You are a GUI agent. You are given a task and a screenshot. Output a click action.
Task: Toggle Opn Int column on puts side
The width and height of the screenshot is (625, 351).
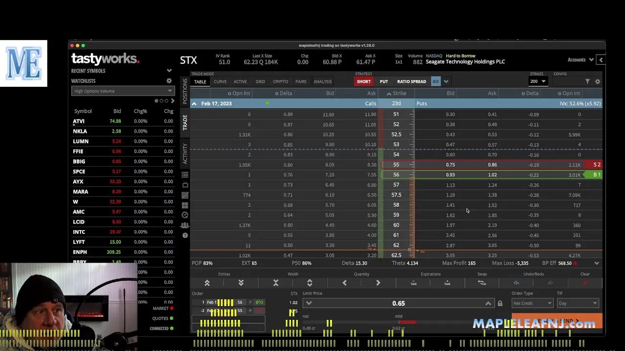pos(569,93)
